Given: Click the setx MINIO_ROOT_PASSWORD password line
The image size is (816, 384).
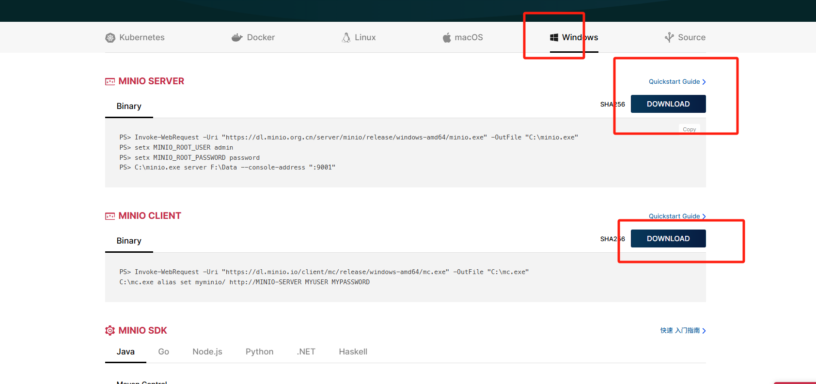Looking at the screenshot, I should tap(189, 157).
